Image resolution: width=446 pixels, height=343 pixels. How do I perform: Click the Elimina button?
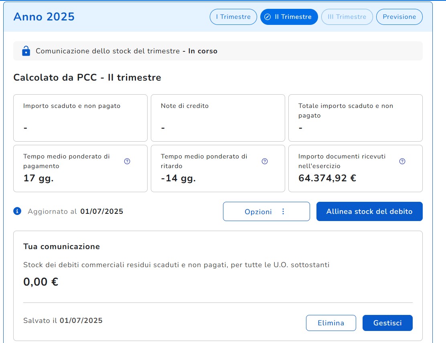(331, 323)
